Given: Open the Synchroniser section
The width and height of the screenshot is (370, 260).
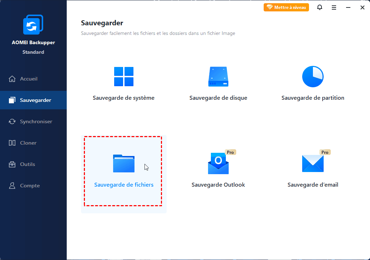Looking at the screenshot, I should tap(33, 121).
